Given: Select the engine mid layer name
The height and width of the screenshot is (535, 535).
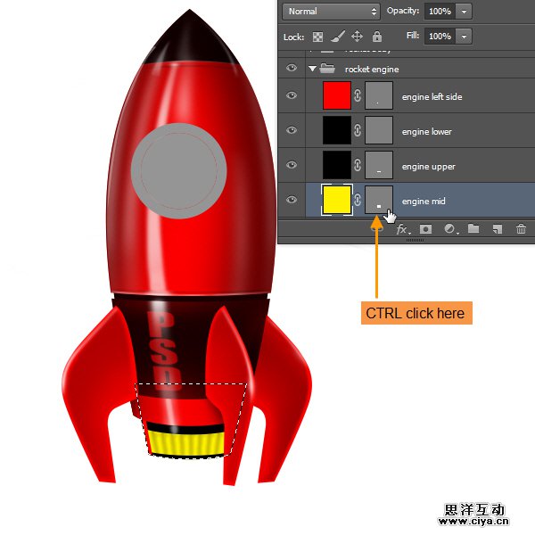Looking at the screenshot, I should (424, 202).
